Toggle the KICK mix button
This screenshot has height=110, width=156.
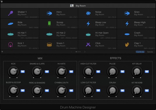22,72
